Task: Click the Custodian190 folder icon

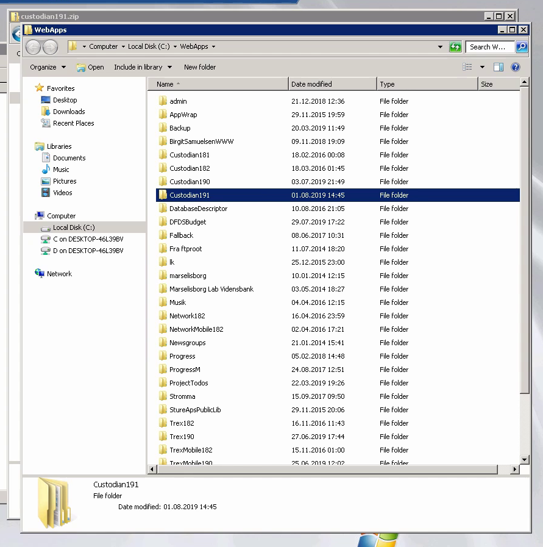Action: click(163, 182)
